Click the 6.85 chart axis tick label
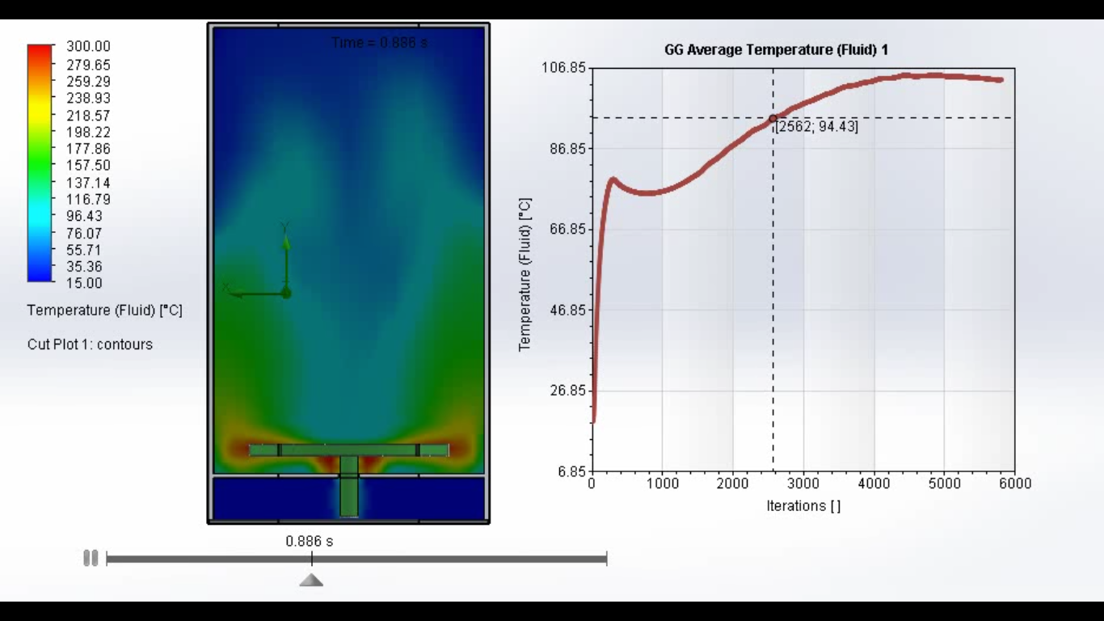The width and height of the screenshot is (1104, 621). pyautogui.click(x=571, y=472)
